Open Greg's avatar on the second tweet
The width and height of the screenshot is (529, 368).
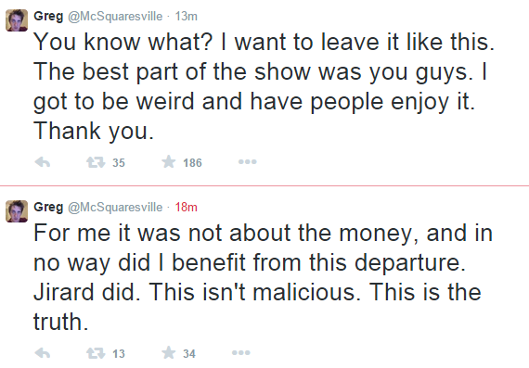point(17,211)
